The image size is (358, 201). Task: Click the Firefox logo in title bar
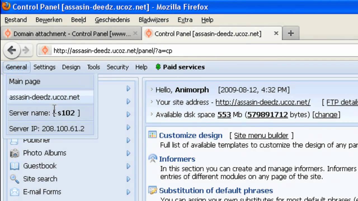[x=6, y=6]
